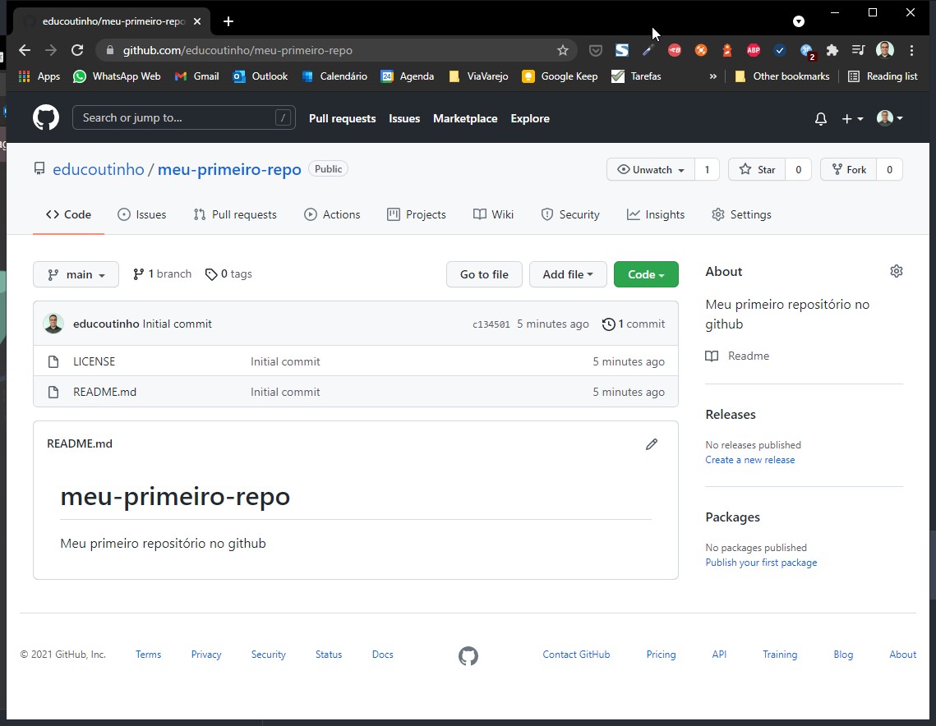Open the Actions tab
This screenshot has width=936, height=726.
pyautogui.click(x=332, y=214)
